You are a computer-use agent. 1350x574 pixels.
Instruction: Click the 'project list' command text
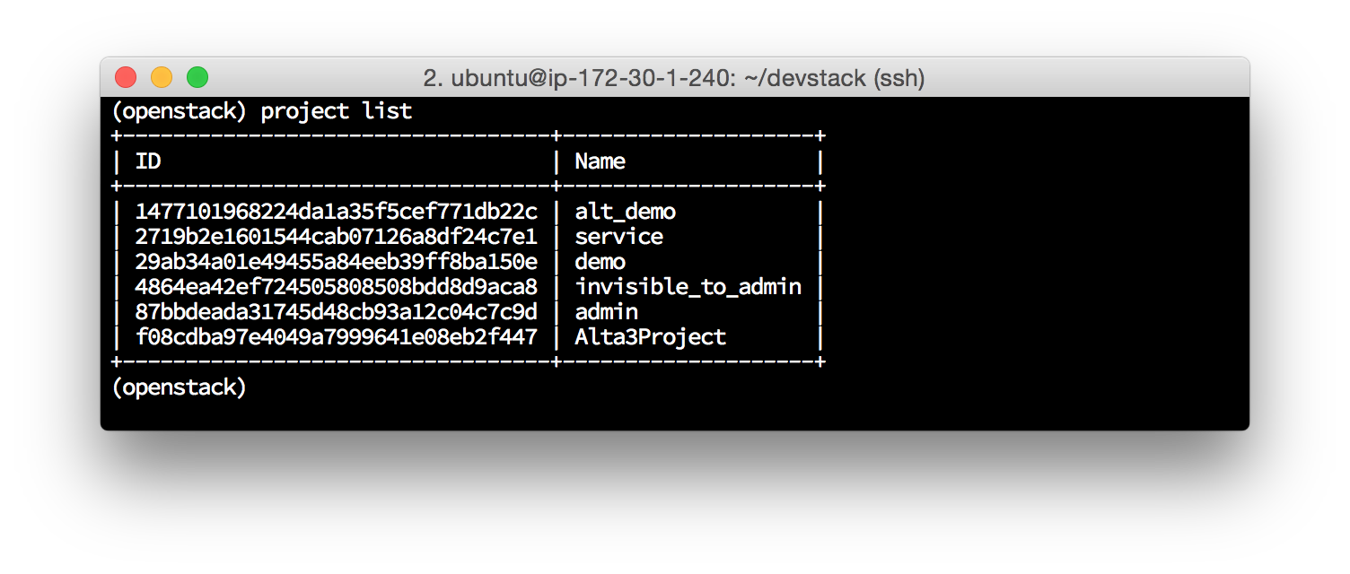pyautogui.click(x=336, y=112)
